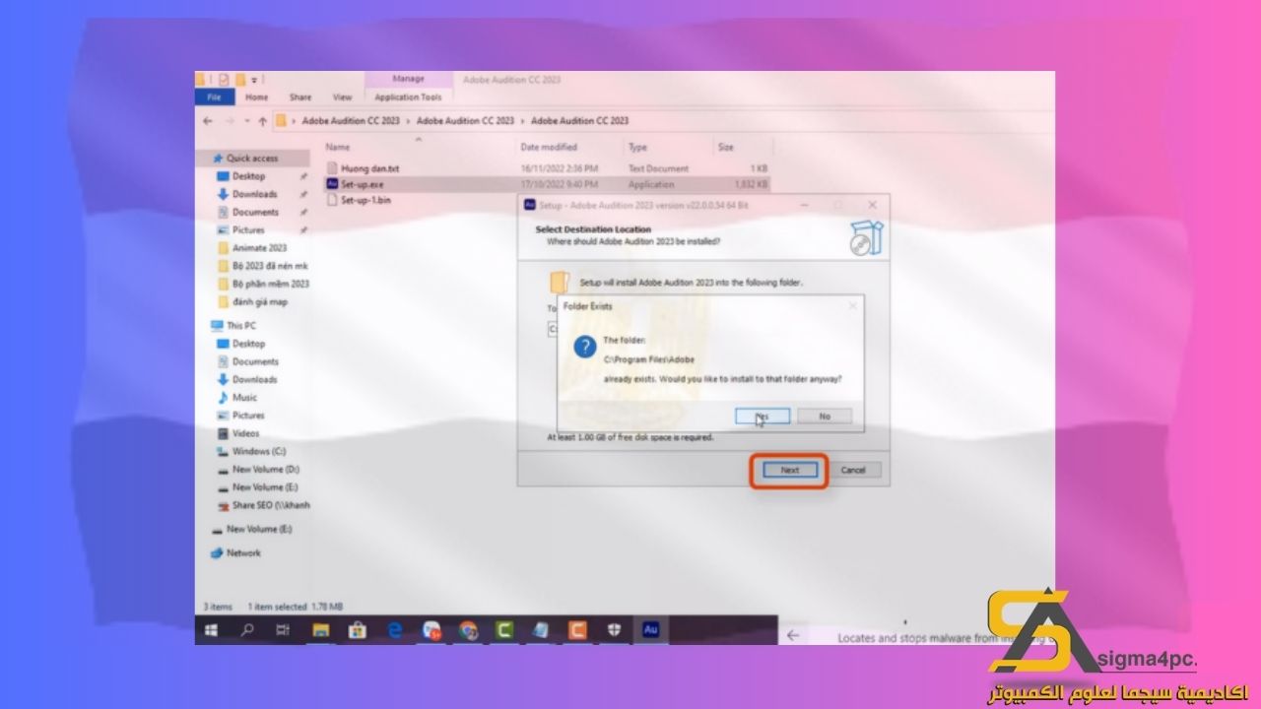
Task: Open Task View from the taskbar
Action: [284, 630]
